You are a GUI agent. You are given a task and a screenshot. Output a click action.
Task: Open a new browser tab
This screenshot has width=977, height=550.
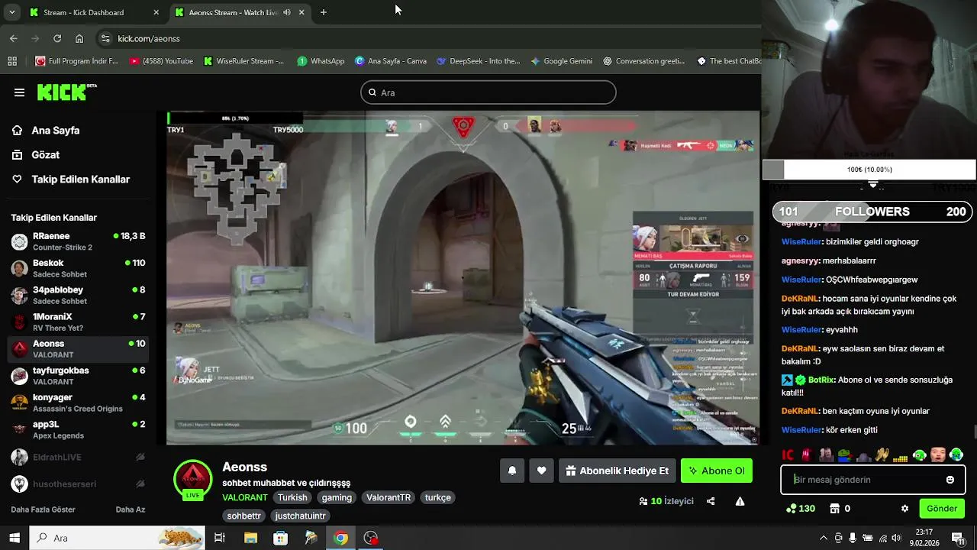point(324,12)
